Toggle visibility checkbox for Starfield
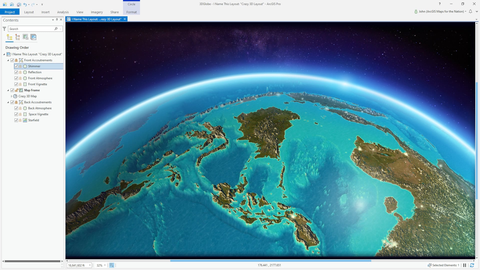 [x=16, y=120]
